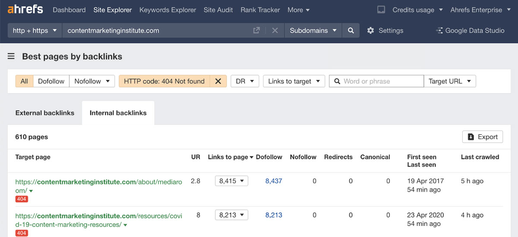The image size is (518, 237).
Task: Click the monitor icon near Credits usage
Action: point(381,9)
